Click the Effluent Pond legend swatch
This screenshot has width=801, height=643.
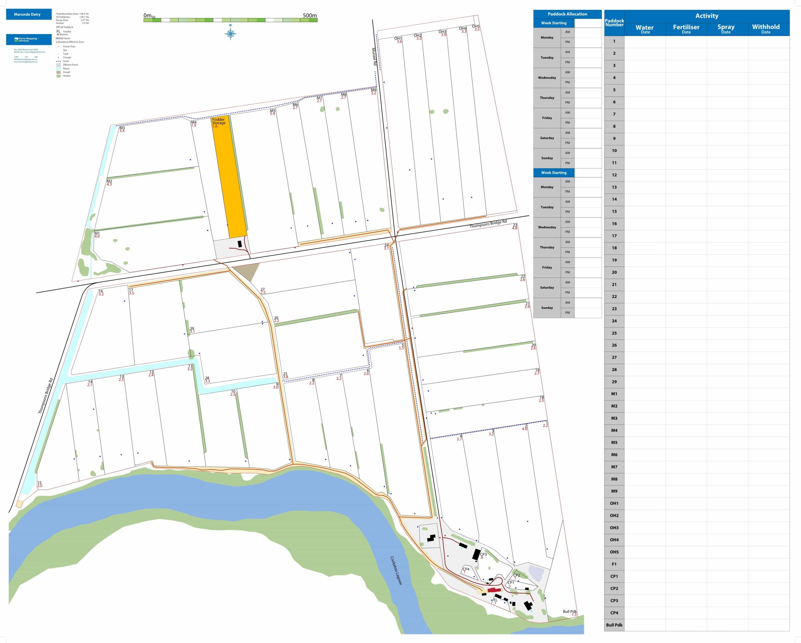point(58,65)
